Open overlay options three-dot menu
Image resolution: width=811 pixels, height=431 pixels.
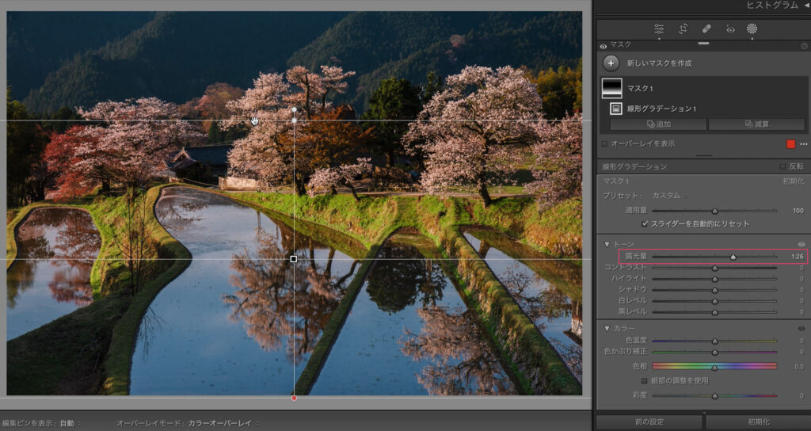coord(803,144)
